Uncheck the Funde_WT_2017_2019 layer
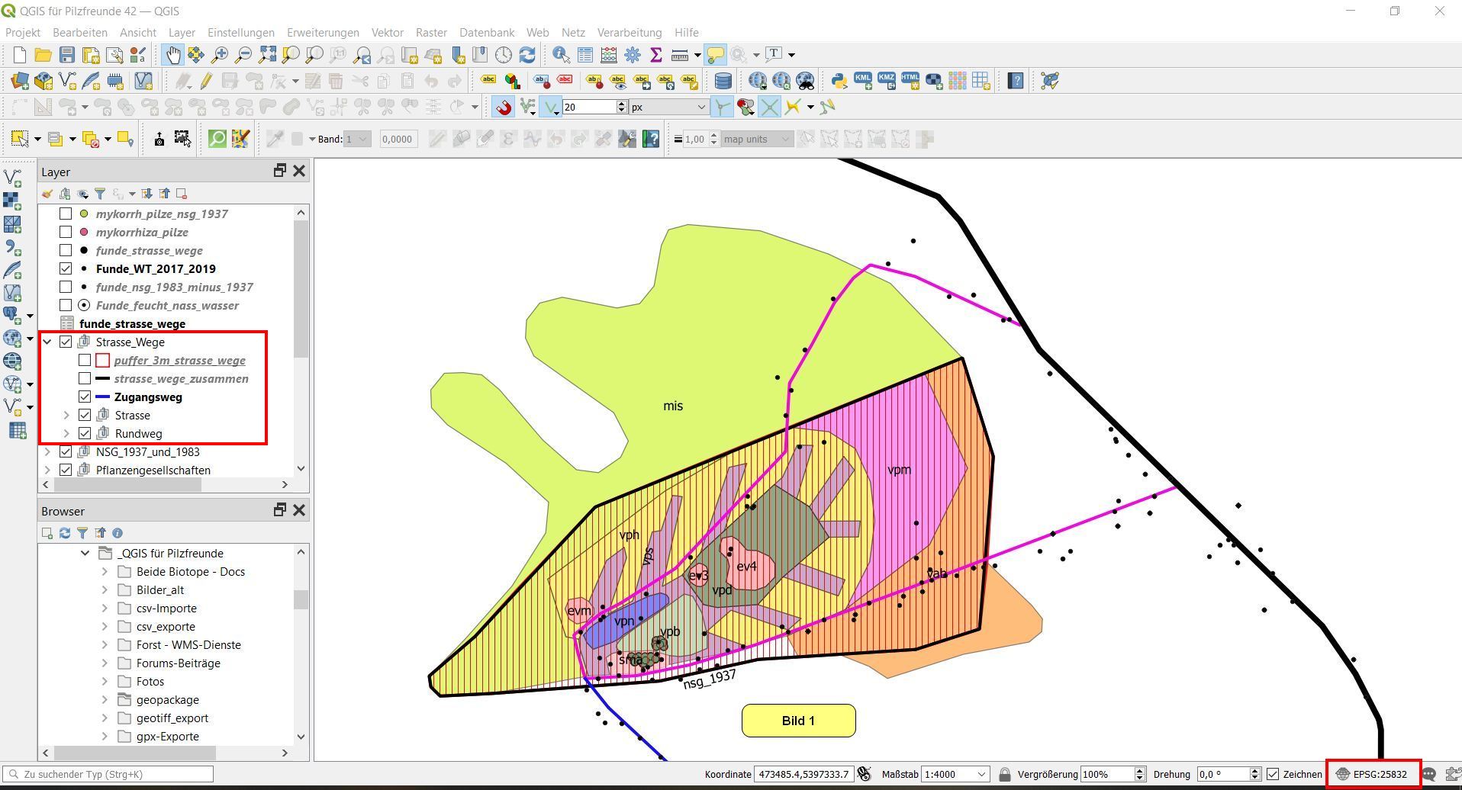1462x790 pixels. pyautogui.click(x=66, y=268)
